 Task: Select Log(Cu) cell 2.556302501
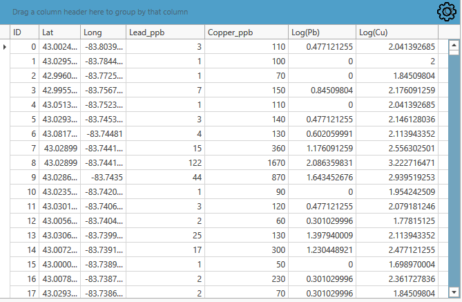click(397, 149)
